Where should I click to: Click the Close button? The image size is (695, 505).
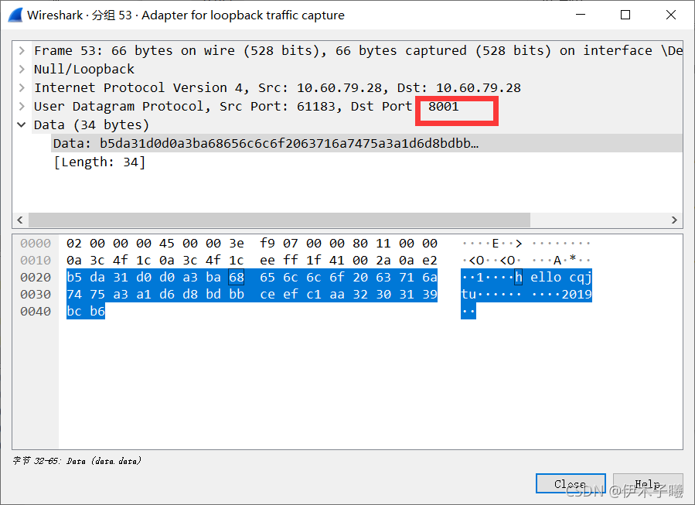(x=571, y=483)
